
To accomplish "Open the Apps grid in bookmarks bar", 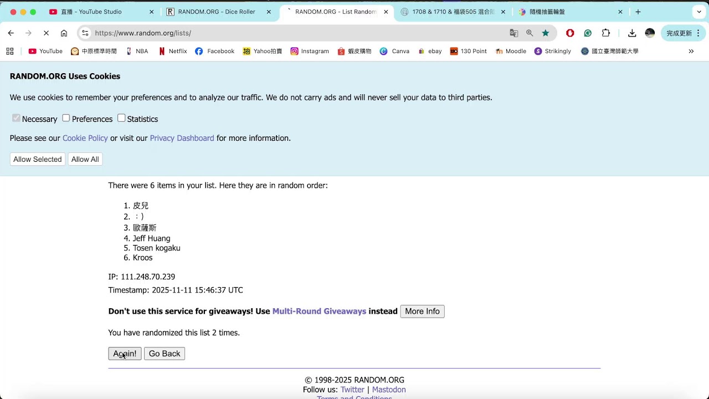I will click(x=10, y=51).
